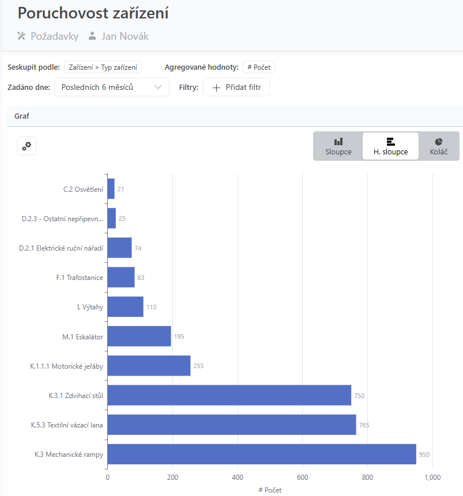Open the Posledních 6 měsíců dropdown
This screenshot has width=463, height=496.
(112, 87)
